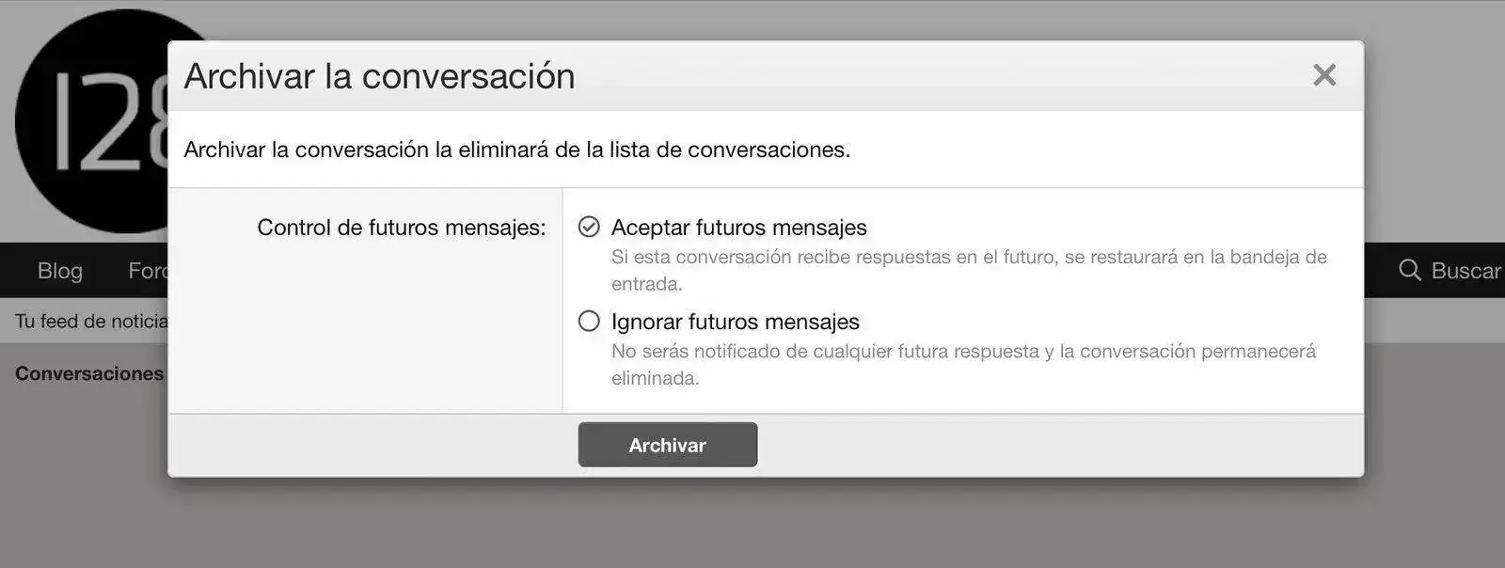1505x568 pixels.
Task: Click the Control de futuros mensajes label
Action: (x=402, y=228)
